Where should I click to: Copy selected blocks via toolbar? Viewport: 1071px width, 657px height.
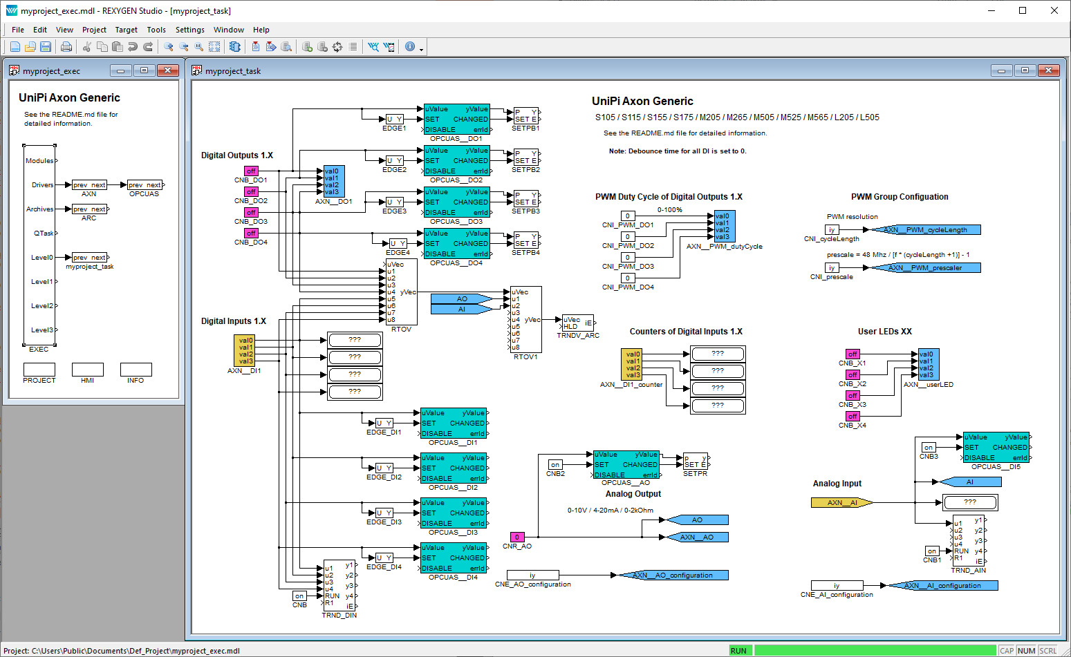[x=102, y=47]
